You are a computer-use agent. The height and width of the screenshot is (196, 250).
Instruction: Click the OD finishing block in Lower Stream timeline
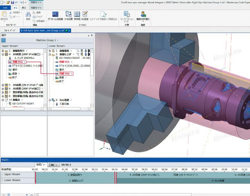click(x=75, y=180)
